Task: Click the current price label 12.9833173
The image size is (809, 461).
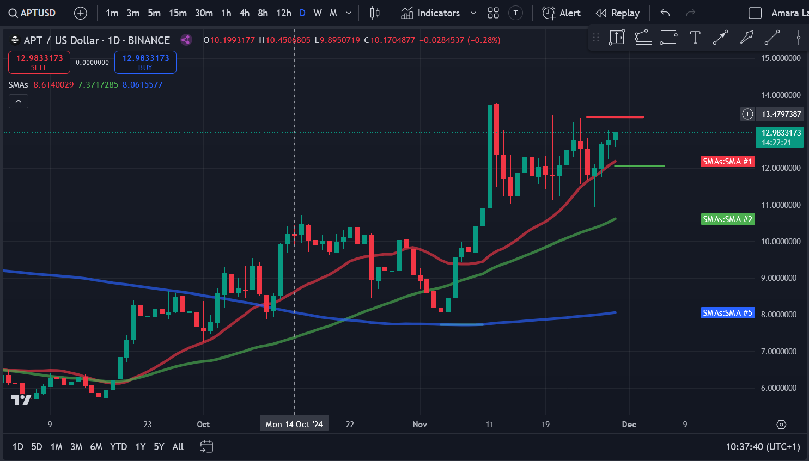Action: coord(780,137)
